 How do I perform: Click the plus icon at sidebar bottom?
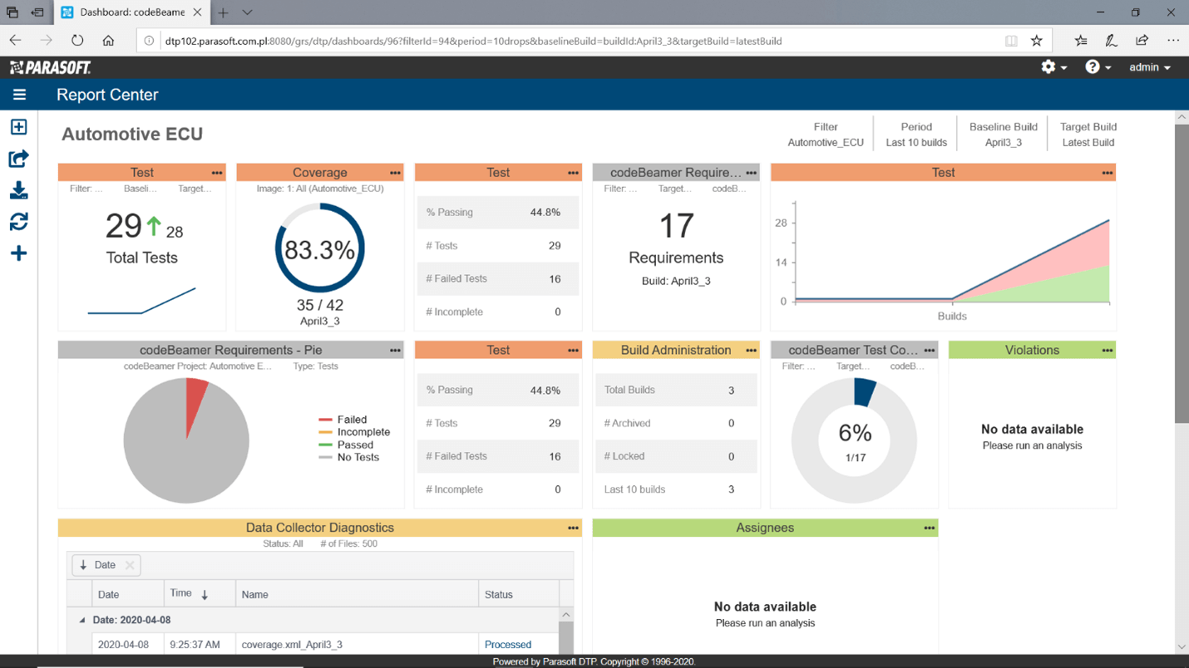pos(18,253)
